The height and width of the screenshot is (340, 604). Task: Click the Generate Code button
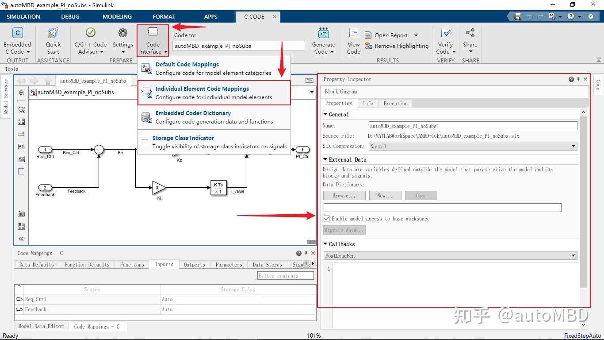[324, 41]
